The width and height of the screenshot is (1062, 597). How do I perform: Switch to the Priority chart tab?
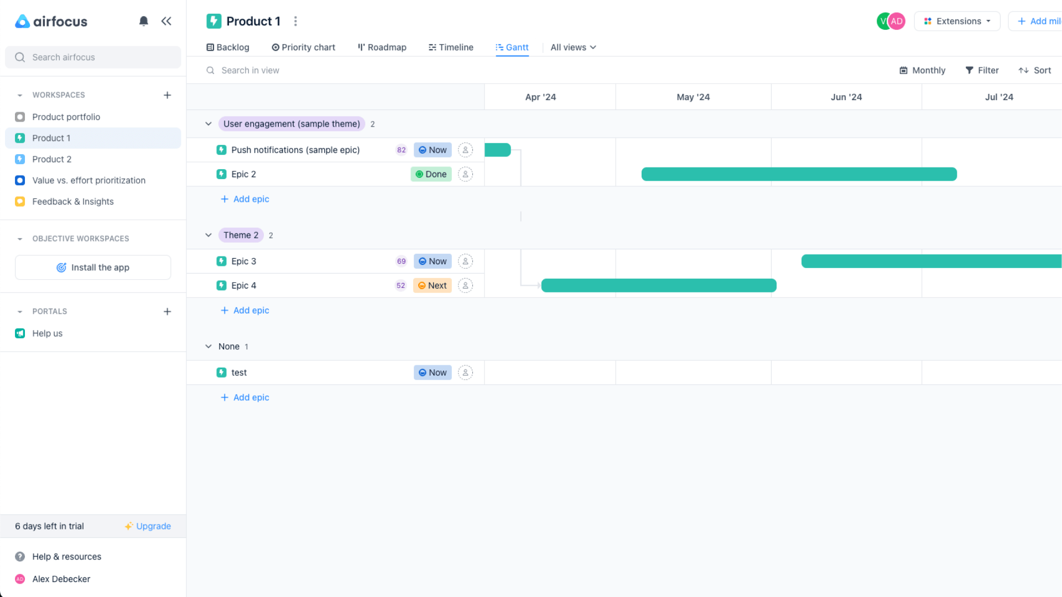[303, 47]
